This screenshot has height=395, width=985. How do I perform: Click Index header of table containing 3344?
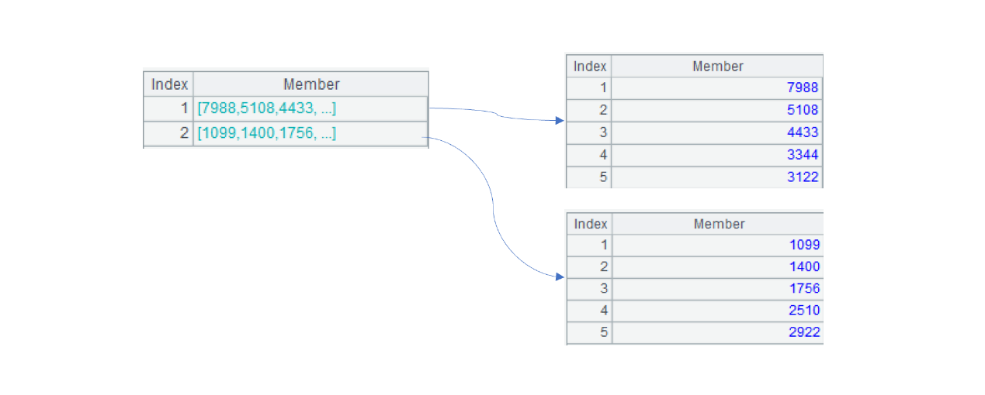[590, 67]
